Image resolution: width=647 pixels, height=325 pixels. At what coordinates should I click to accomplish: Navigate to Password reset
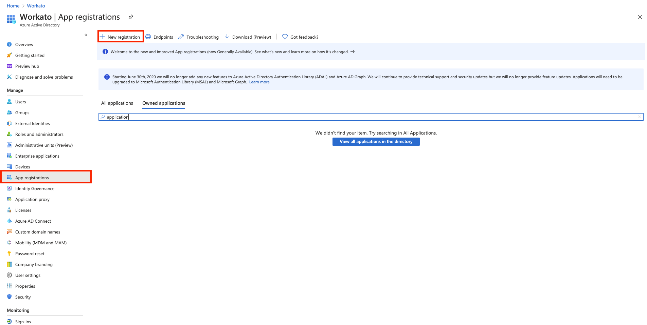point(30,253)
